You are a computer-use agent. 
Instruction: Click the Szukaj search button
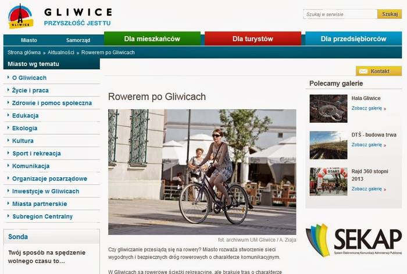point(390,14)
